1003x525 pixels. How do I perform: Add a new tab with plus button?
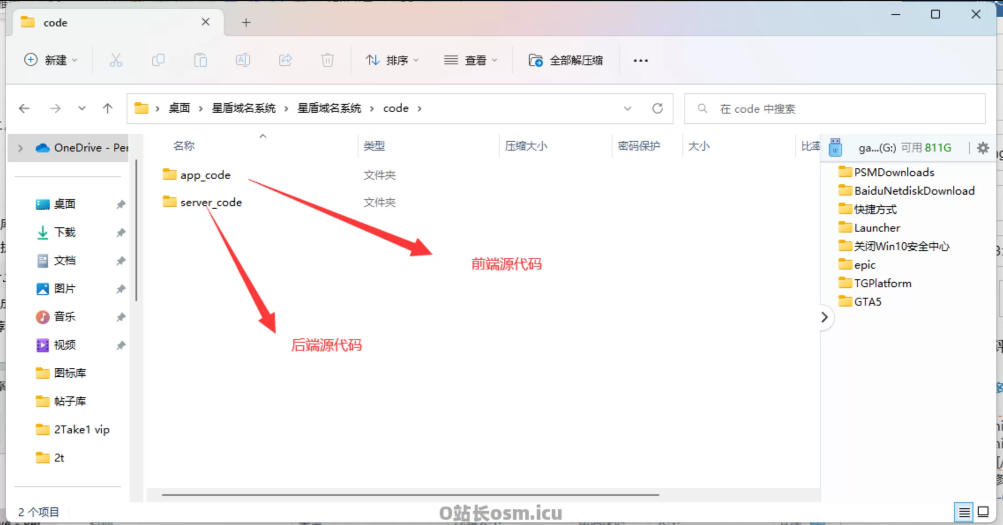246,22
